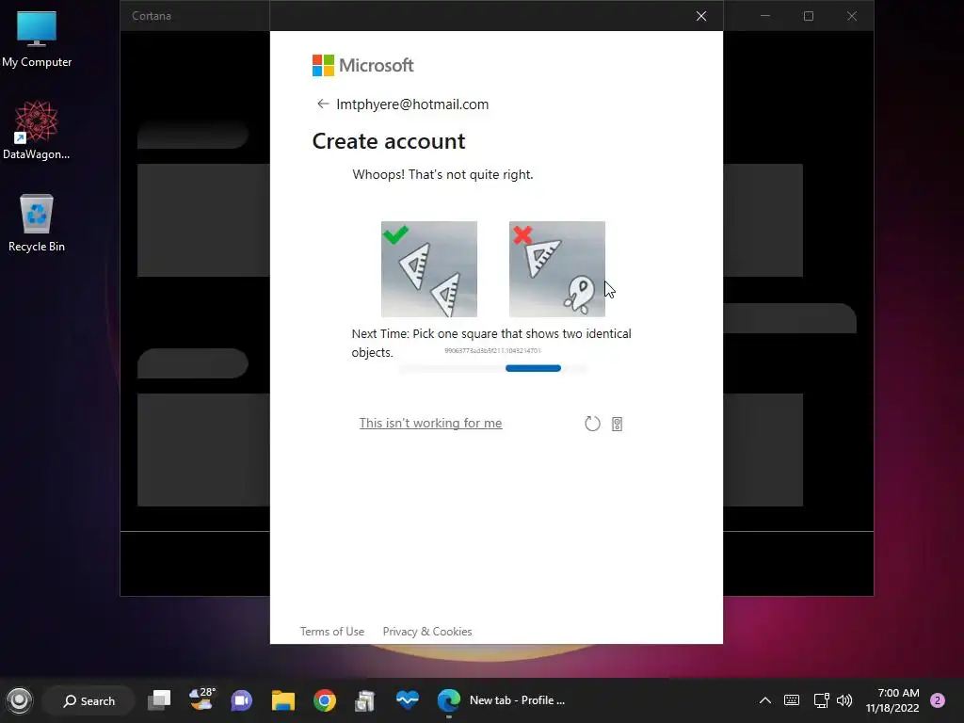Launch Google Chrome from the taskbar

(325, 700)
